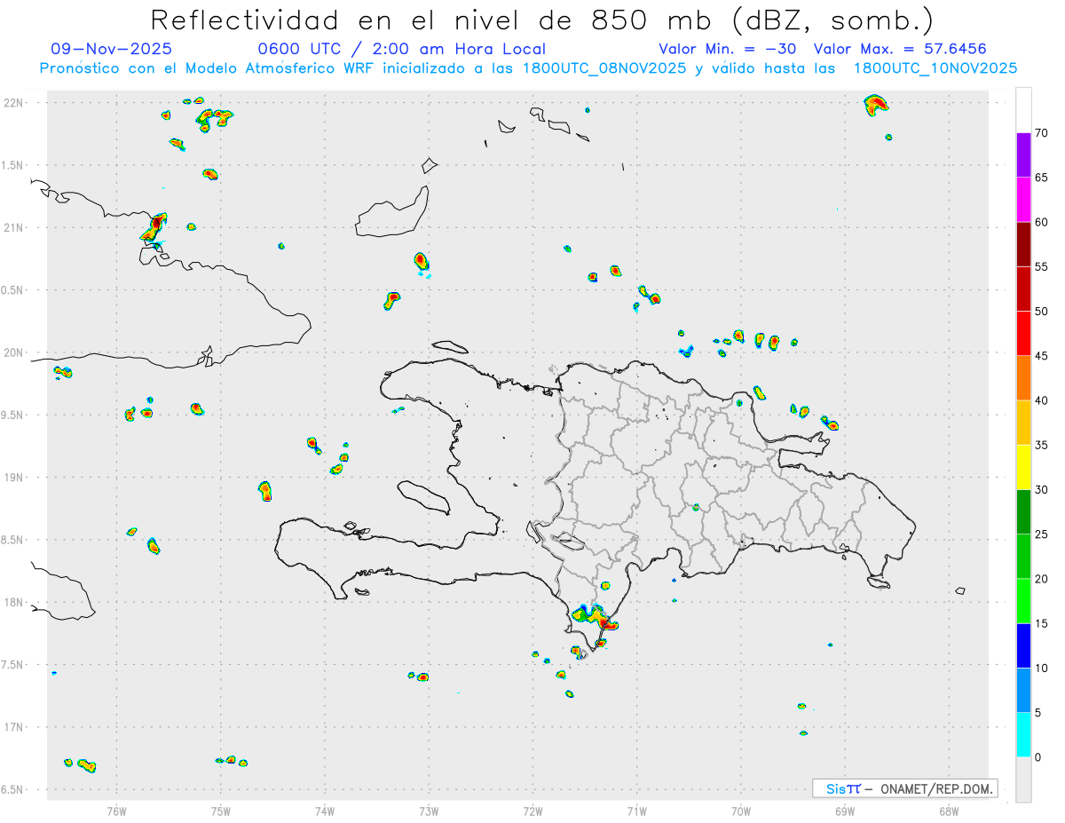Click the latitude axis label '21N'
The height and width of the screenshot is (823, 1065).
point(15,227)
